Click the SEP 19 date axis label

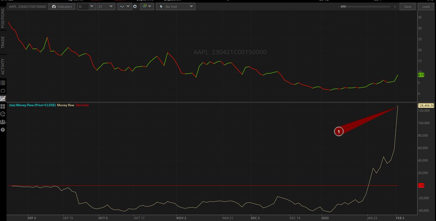pos(67,218)
